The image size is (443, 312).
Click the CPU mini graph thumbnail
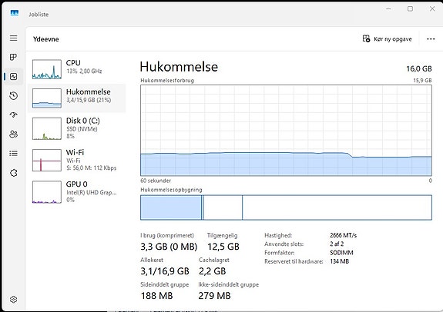[x=47, y=69]
